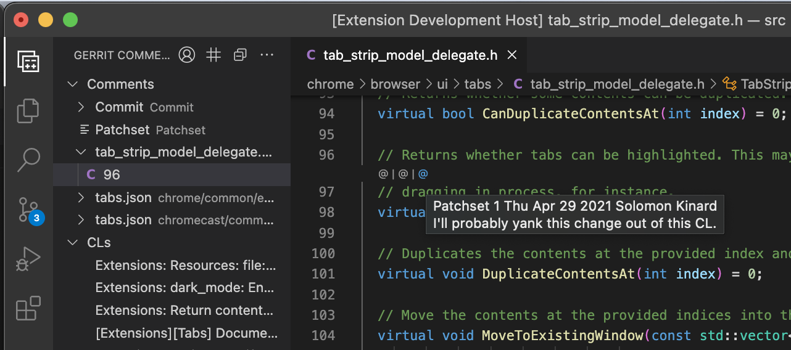Open the Extensions icon
The width and height of the screenshot is (791, 350).
coord(28,308)
